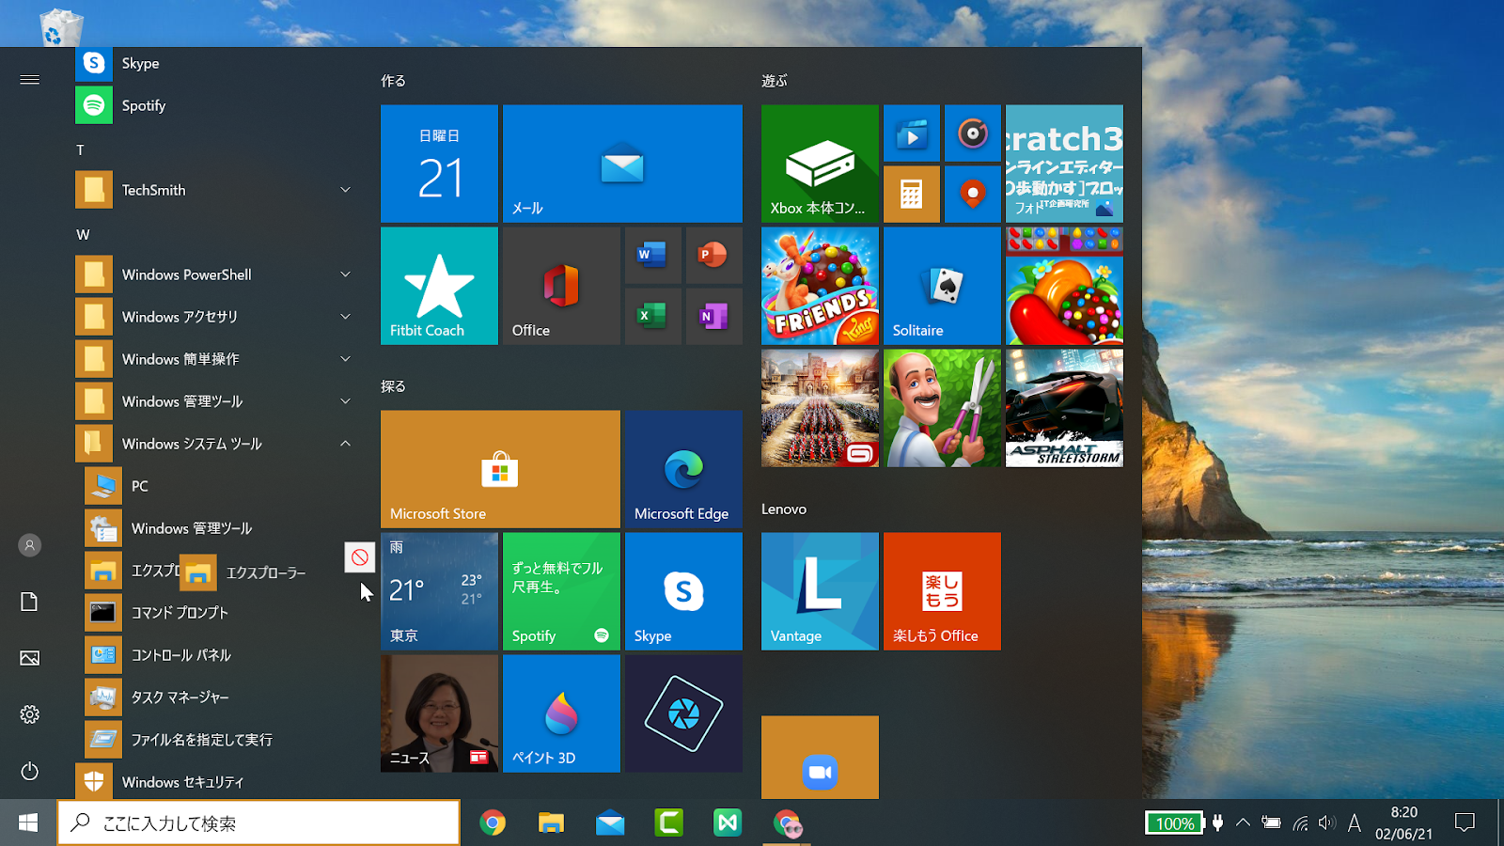Open the Fitbit Coach tile
The image size is (1504, 846).
coord(439,286)
